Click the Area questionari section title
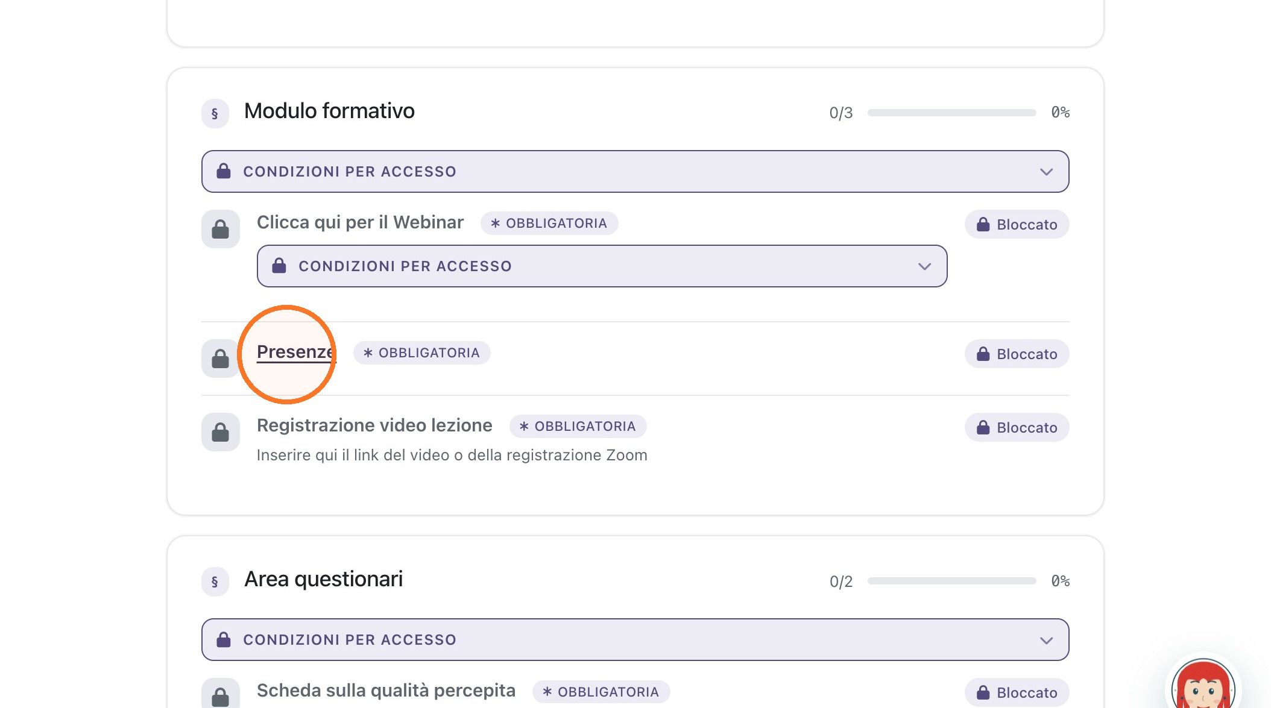1271x708 pixels. 323,579
